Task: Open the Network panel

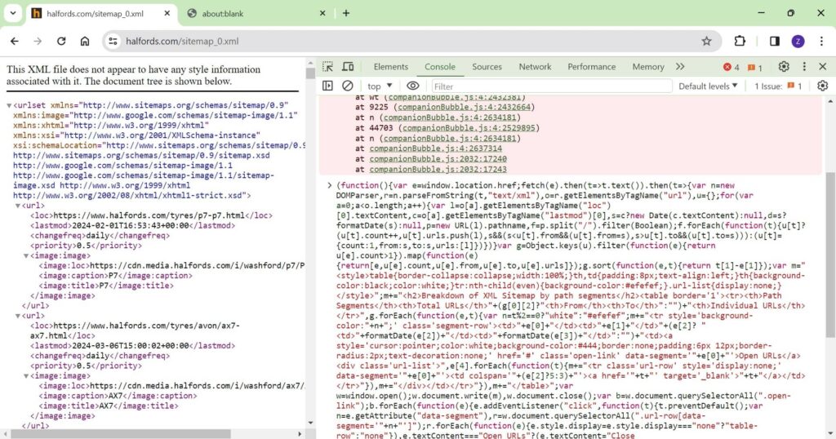Action: click(535, 67)
